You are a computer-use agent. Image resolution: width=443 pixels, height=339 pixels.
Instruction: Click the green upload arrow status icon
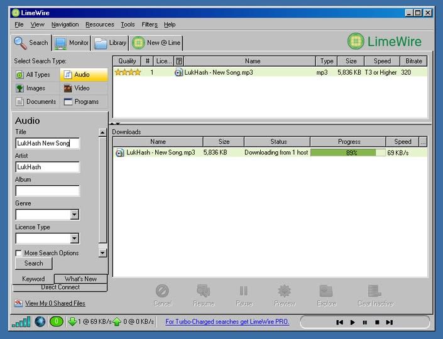click(117, 321)
